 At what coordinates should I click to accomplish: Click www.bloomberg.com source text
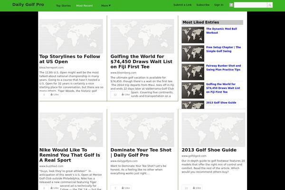[123, 73]
